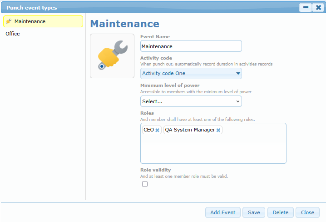
Task: Minimize the Punch event types dialog
Action: [x=306, y=8]
